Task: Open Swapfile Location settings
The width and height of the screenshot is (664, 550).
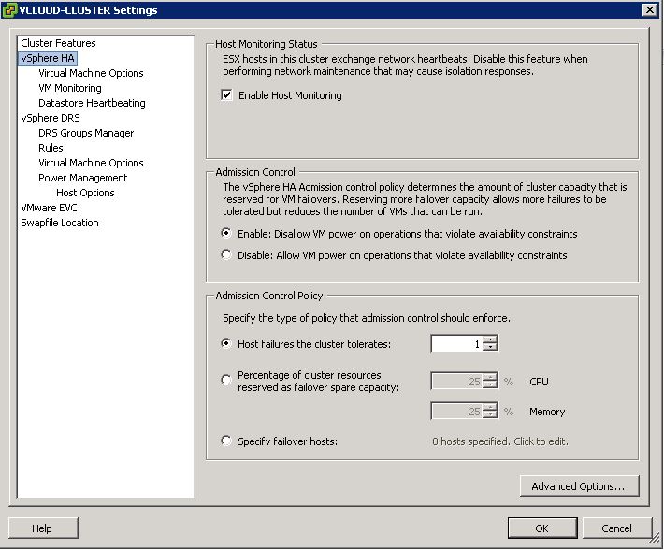Action: click(x=60, y=223)
